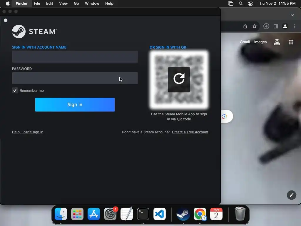Open Chrome downloads icon
The height and width of the screenshot is (226, 301).
pyautogui.click(x=266, y=26)
